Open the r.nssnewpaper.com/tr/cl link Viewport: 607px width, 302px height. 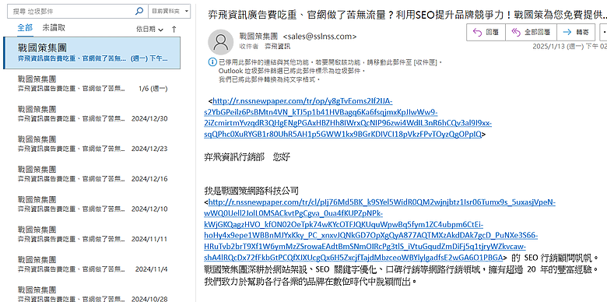tap(380, 230)
